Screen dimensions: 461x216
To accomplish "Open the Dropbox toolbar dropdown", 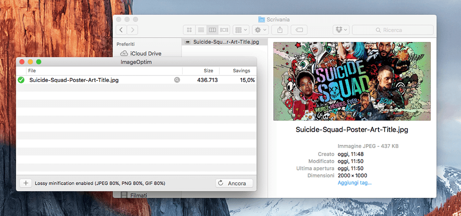I will 341,30.
